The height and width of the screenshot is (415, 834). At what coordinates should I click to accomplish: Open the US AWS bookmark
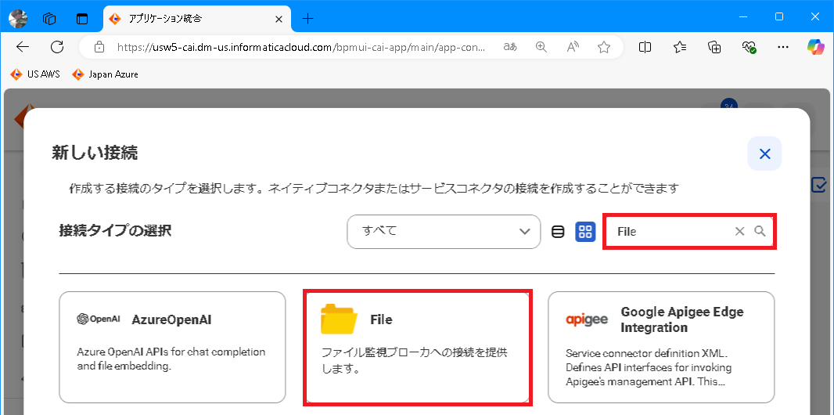coord(35,74)
